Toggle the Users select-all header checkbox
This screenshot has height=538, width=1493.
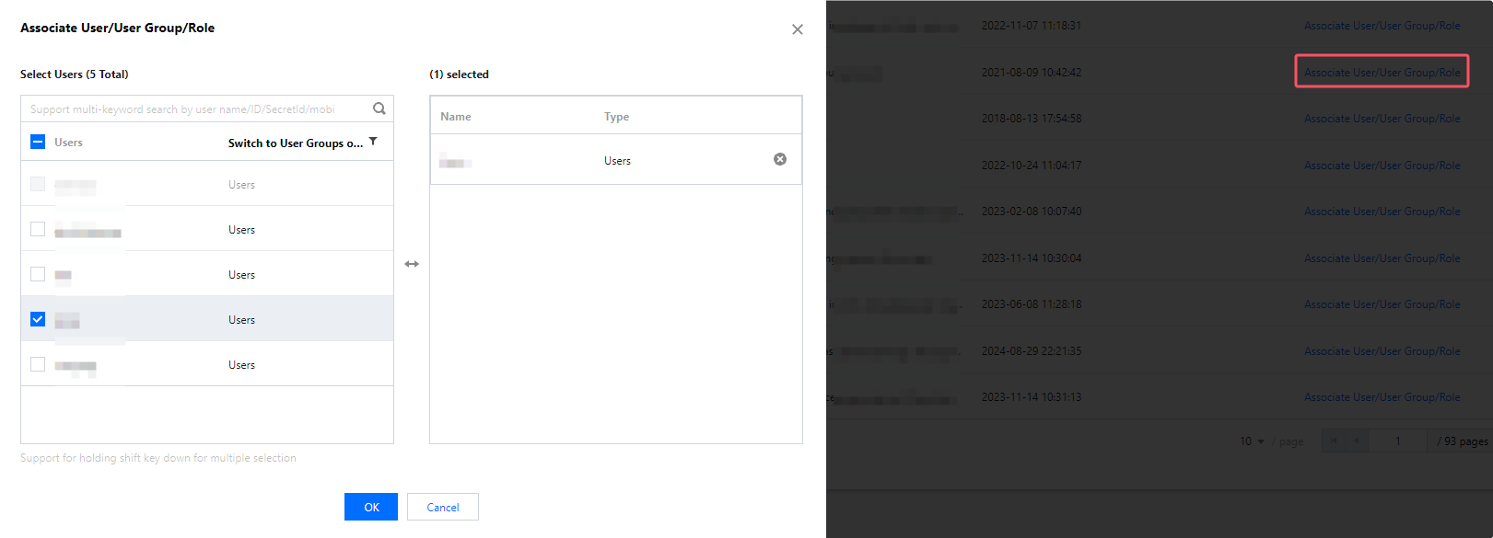38,142
